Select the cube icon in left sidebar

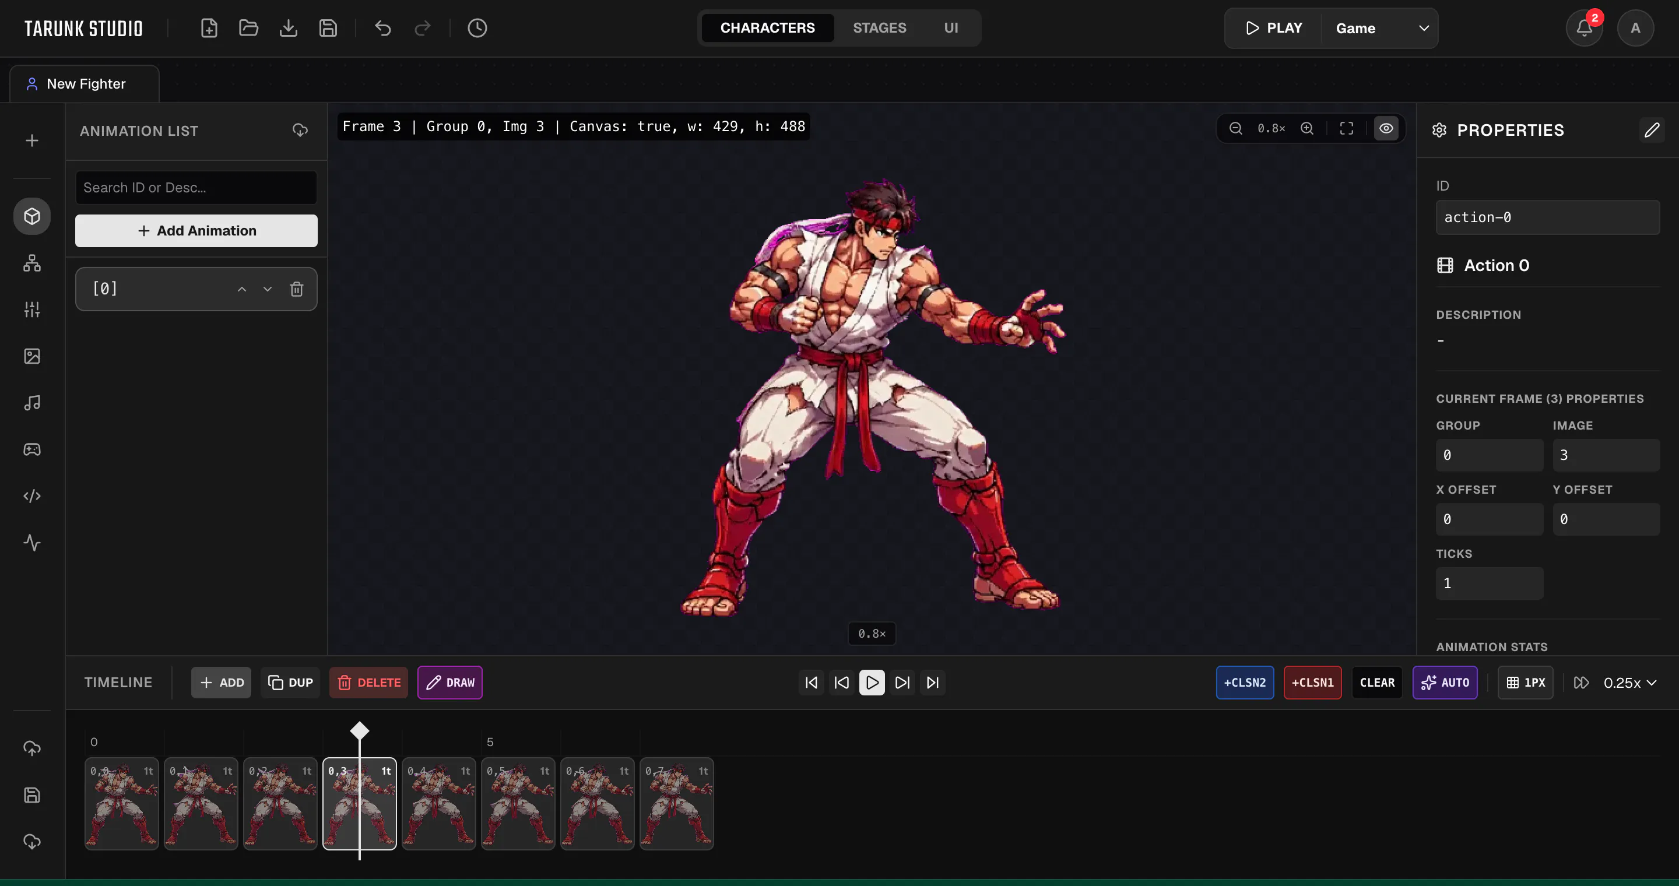[x=32, y=216]
